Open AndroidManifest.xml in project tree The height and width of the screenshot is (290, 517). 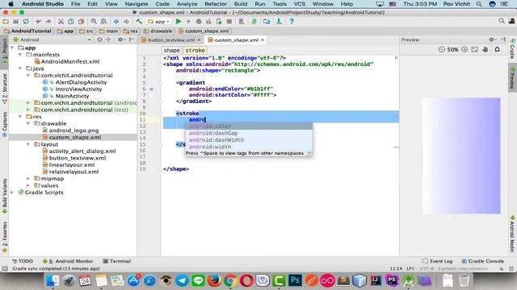point(70,61)
